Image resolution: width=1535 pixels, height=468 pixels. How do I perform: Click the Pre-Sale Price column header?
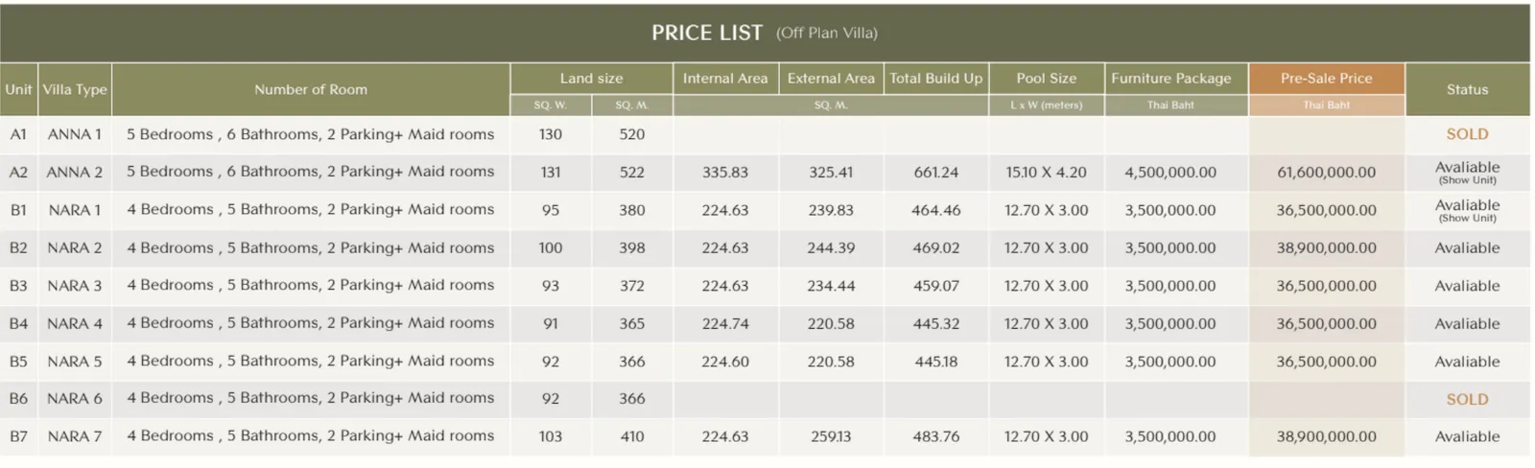[1326, 79]
